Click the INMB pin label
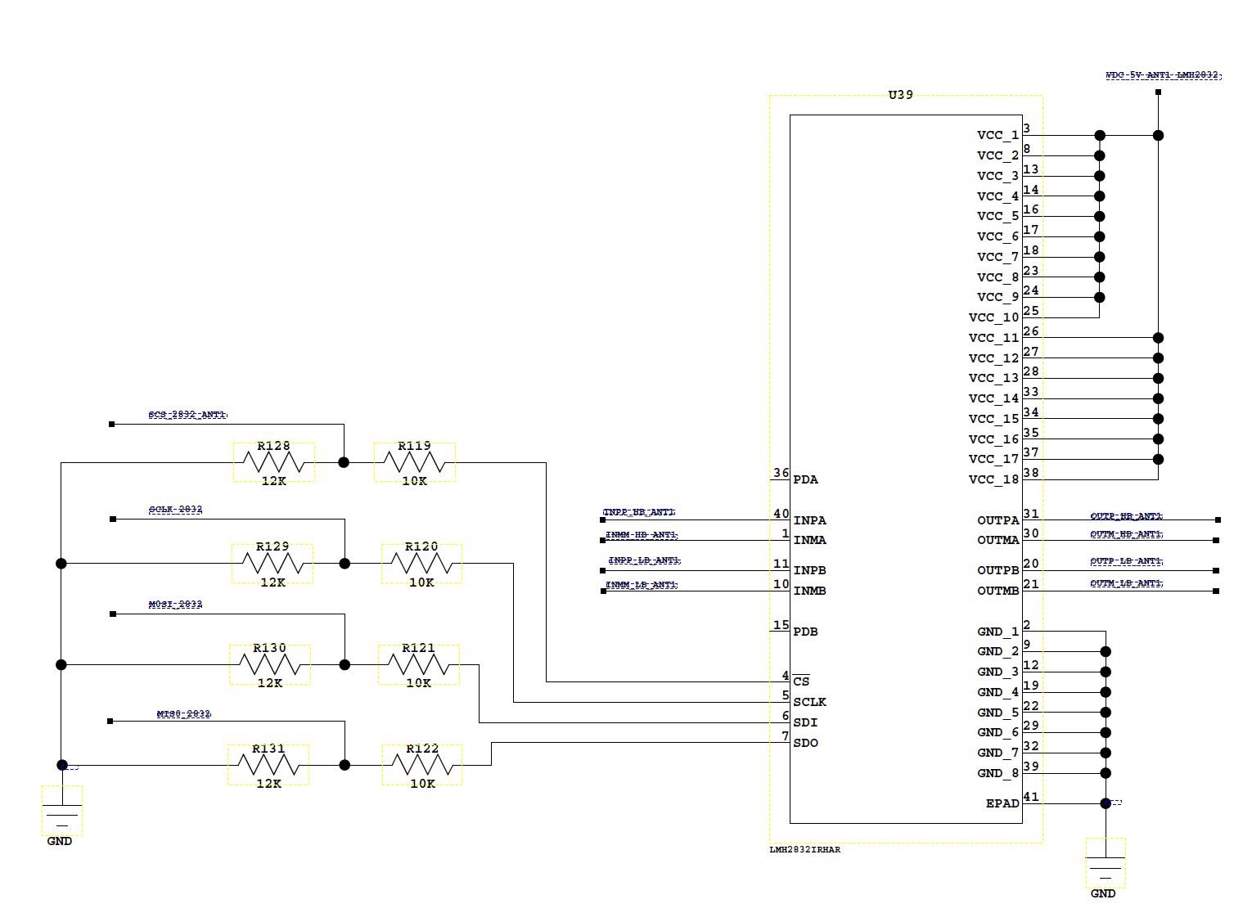This screenshot has height=913, width=1252. (x=809, y=591)
